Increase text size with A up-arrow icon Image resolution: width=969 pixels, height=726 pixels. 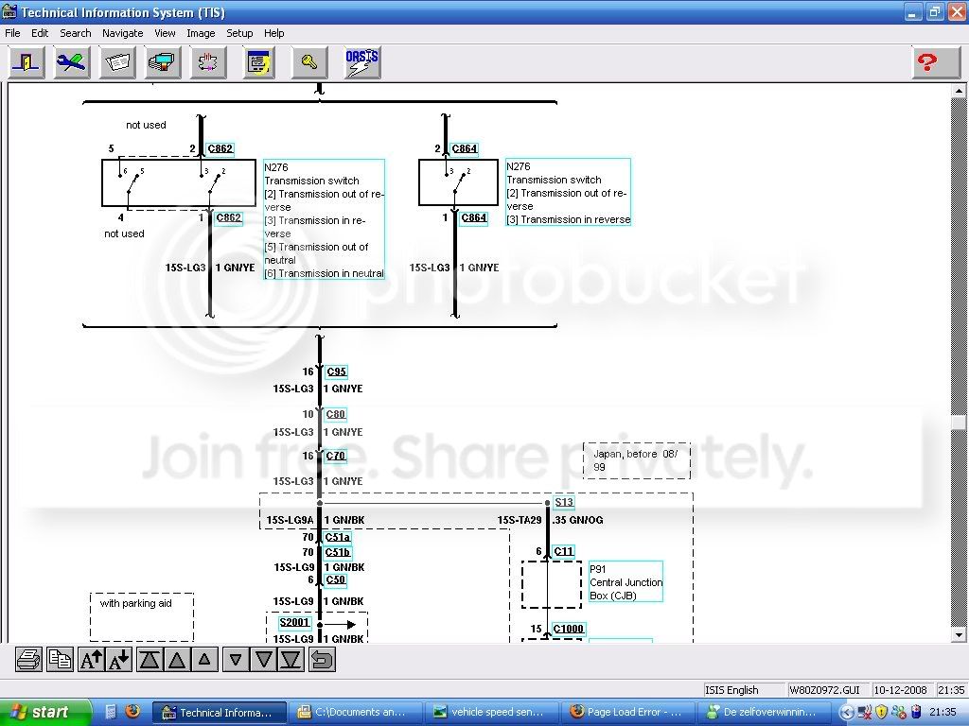[91, 660]
